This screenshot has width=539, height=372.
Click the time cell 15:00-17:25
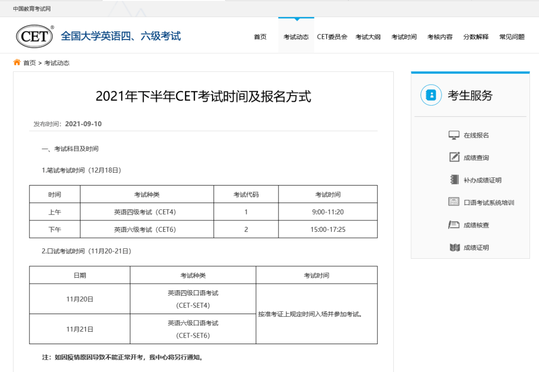coord(328,229)
